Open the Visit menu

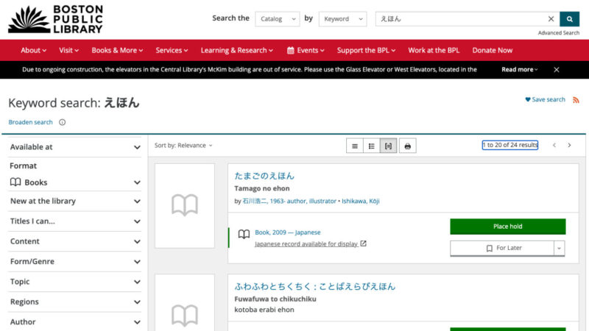(x=68, y=50)
